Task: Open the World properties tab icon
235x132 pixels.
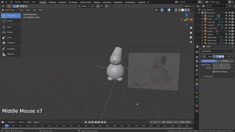Action: coord(197,74)
